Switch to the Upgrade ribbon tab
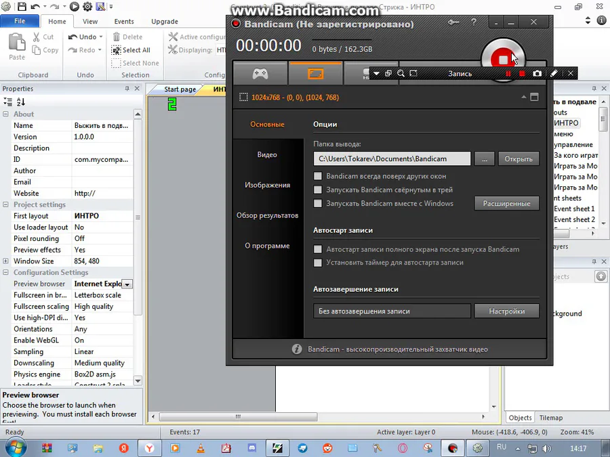The width and height of the screenshot is (610, 457). pyautogui.click(x=165, y=22)
